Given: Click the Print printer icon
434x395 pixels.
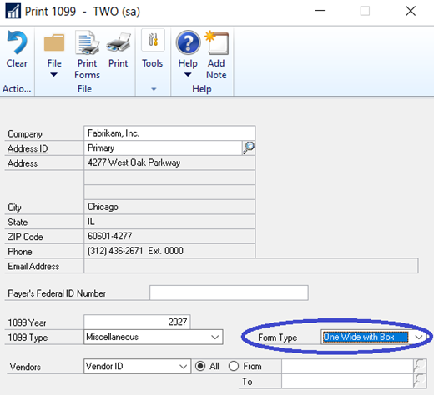Looking at the screenshot, I should click(x=119, y=42).
